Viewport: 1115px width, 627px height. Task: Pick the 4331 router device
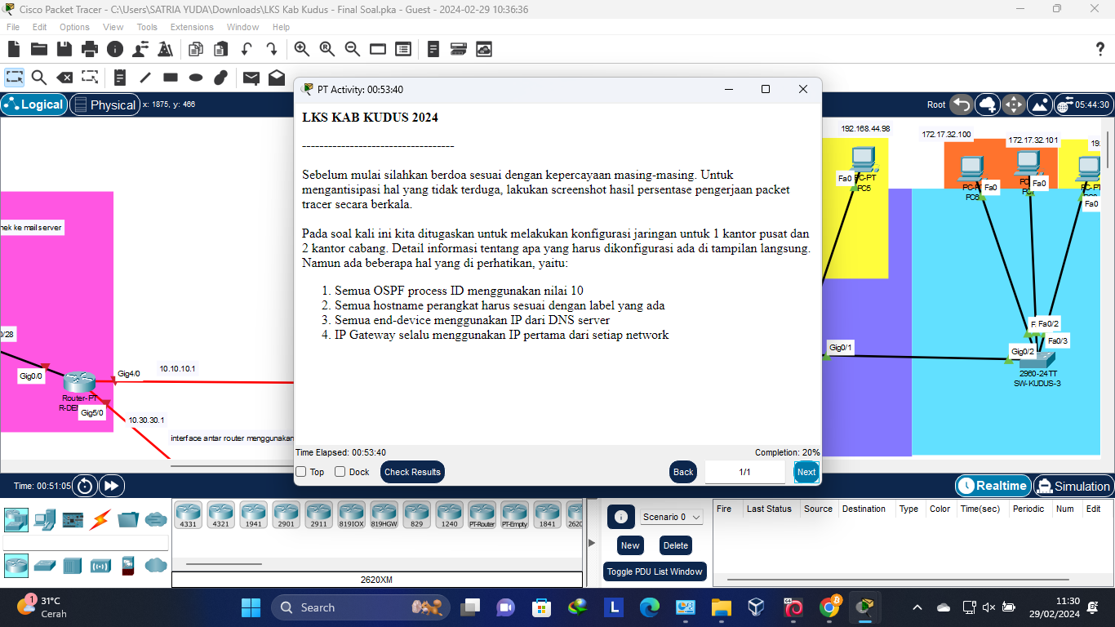[189, 515]
